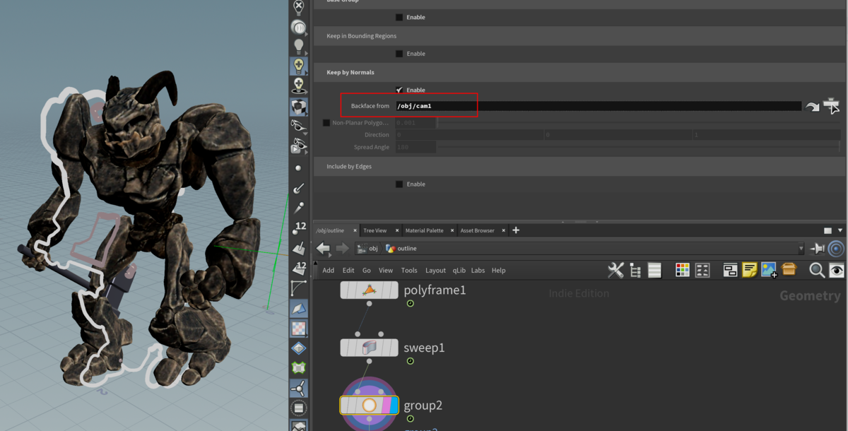Open the pane options arrow menu
The height and width of the screenshot is (431, 848).
pos(840,230)
